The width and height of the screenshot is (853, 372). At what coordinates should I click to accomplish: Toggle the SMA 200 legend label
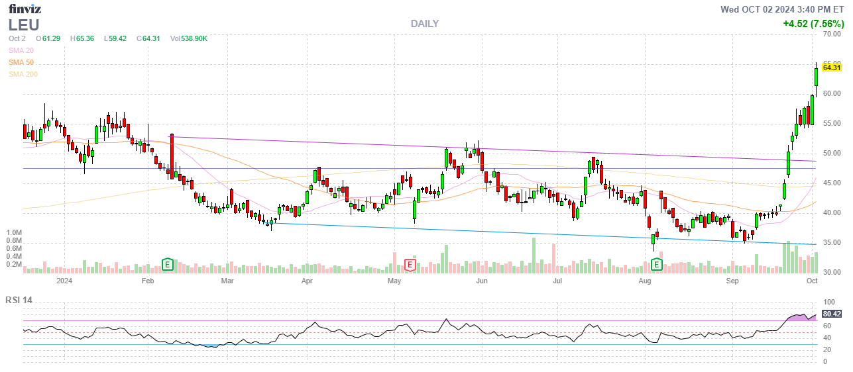(x=23, y=74)
